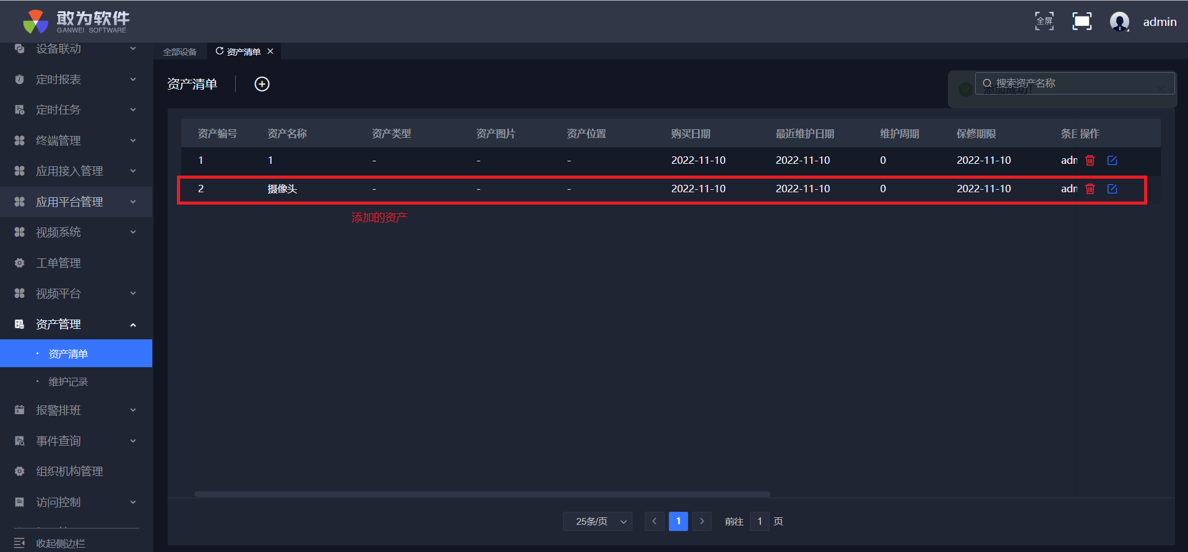Expand the 视频系统 menu chevron
This screenshot has height=552, width=1188.
tap(133, 232)
